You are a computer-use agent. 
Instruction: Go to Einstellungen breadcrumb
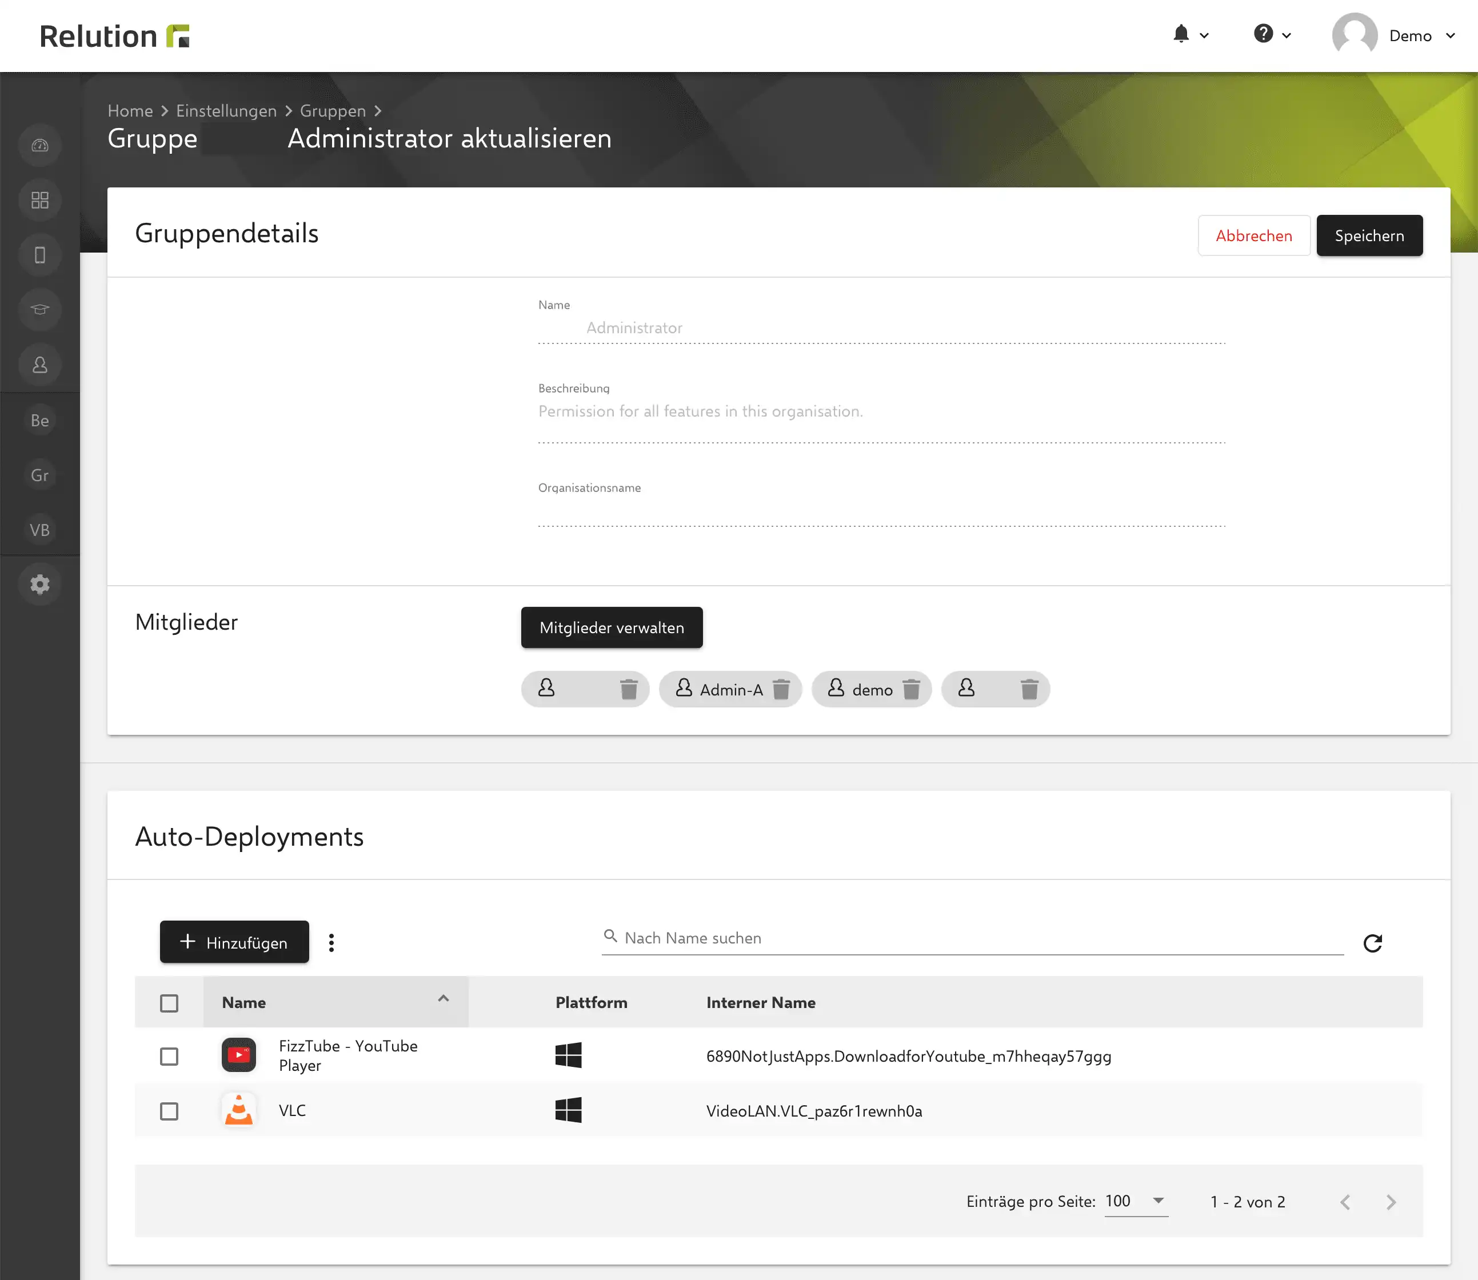point(226,111)
